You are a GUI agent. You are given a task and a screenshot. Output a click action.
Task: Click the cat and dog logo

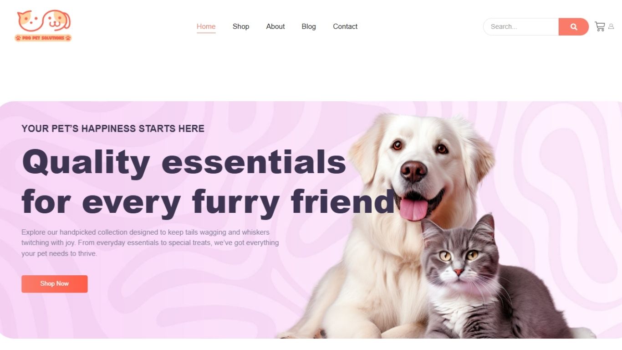[44, 21]
